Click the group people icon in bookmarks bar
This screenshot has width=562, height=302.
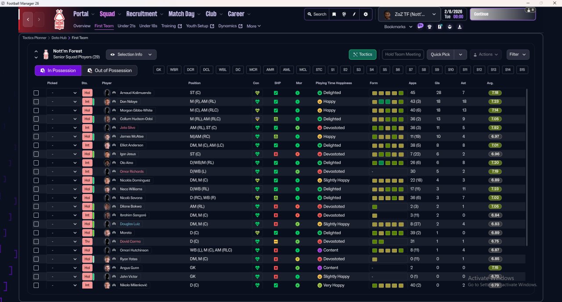[450, 27]
